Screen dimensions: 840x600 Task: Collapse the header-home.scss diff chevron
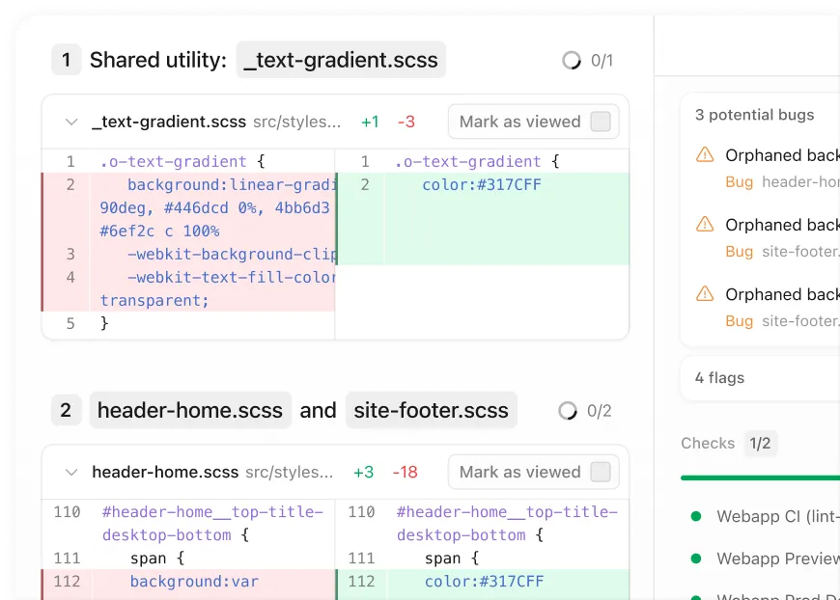pyautogui.click(x=70, y=472)
